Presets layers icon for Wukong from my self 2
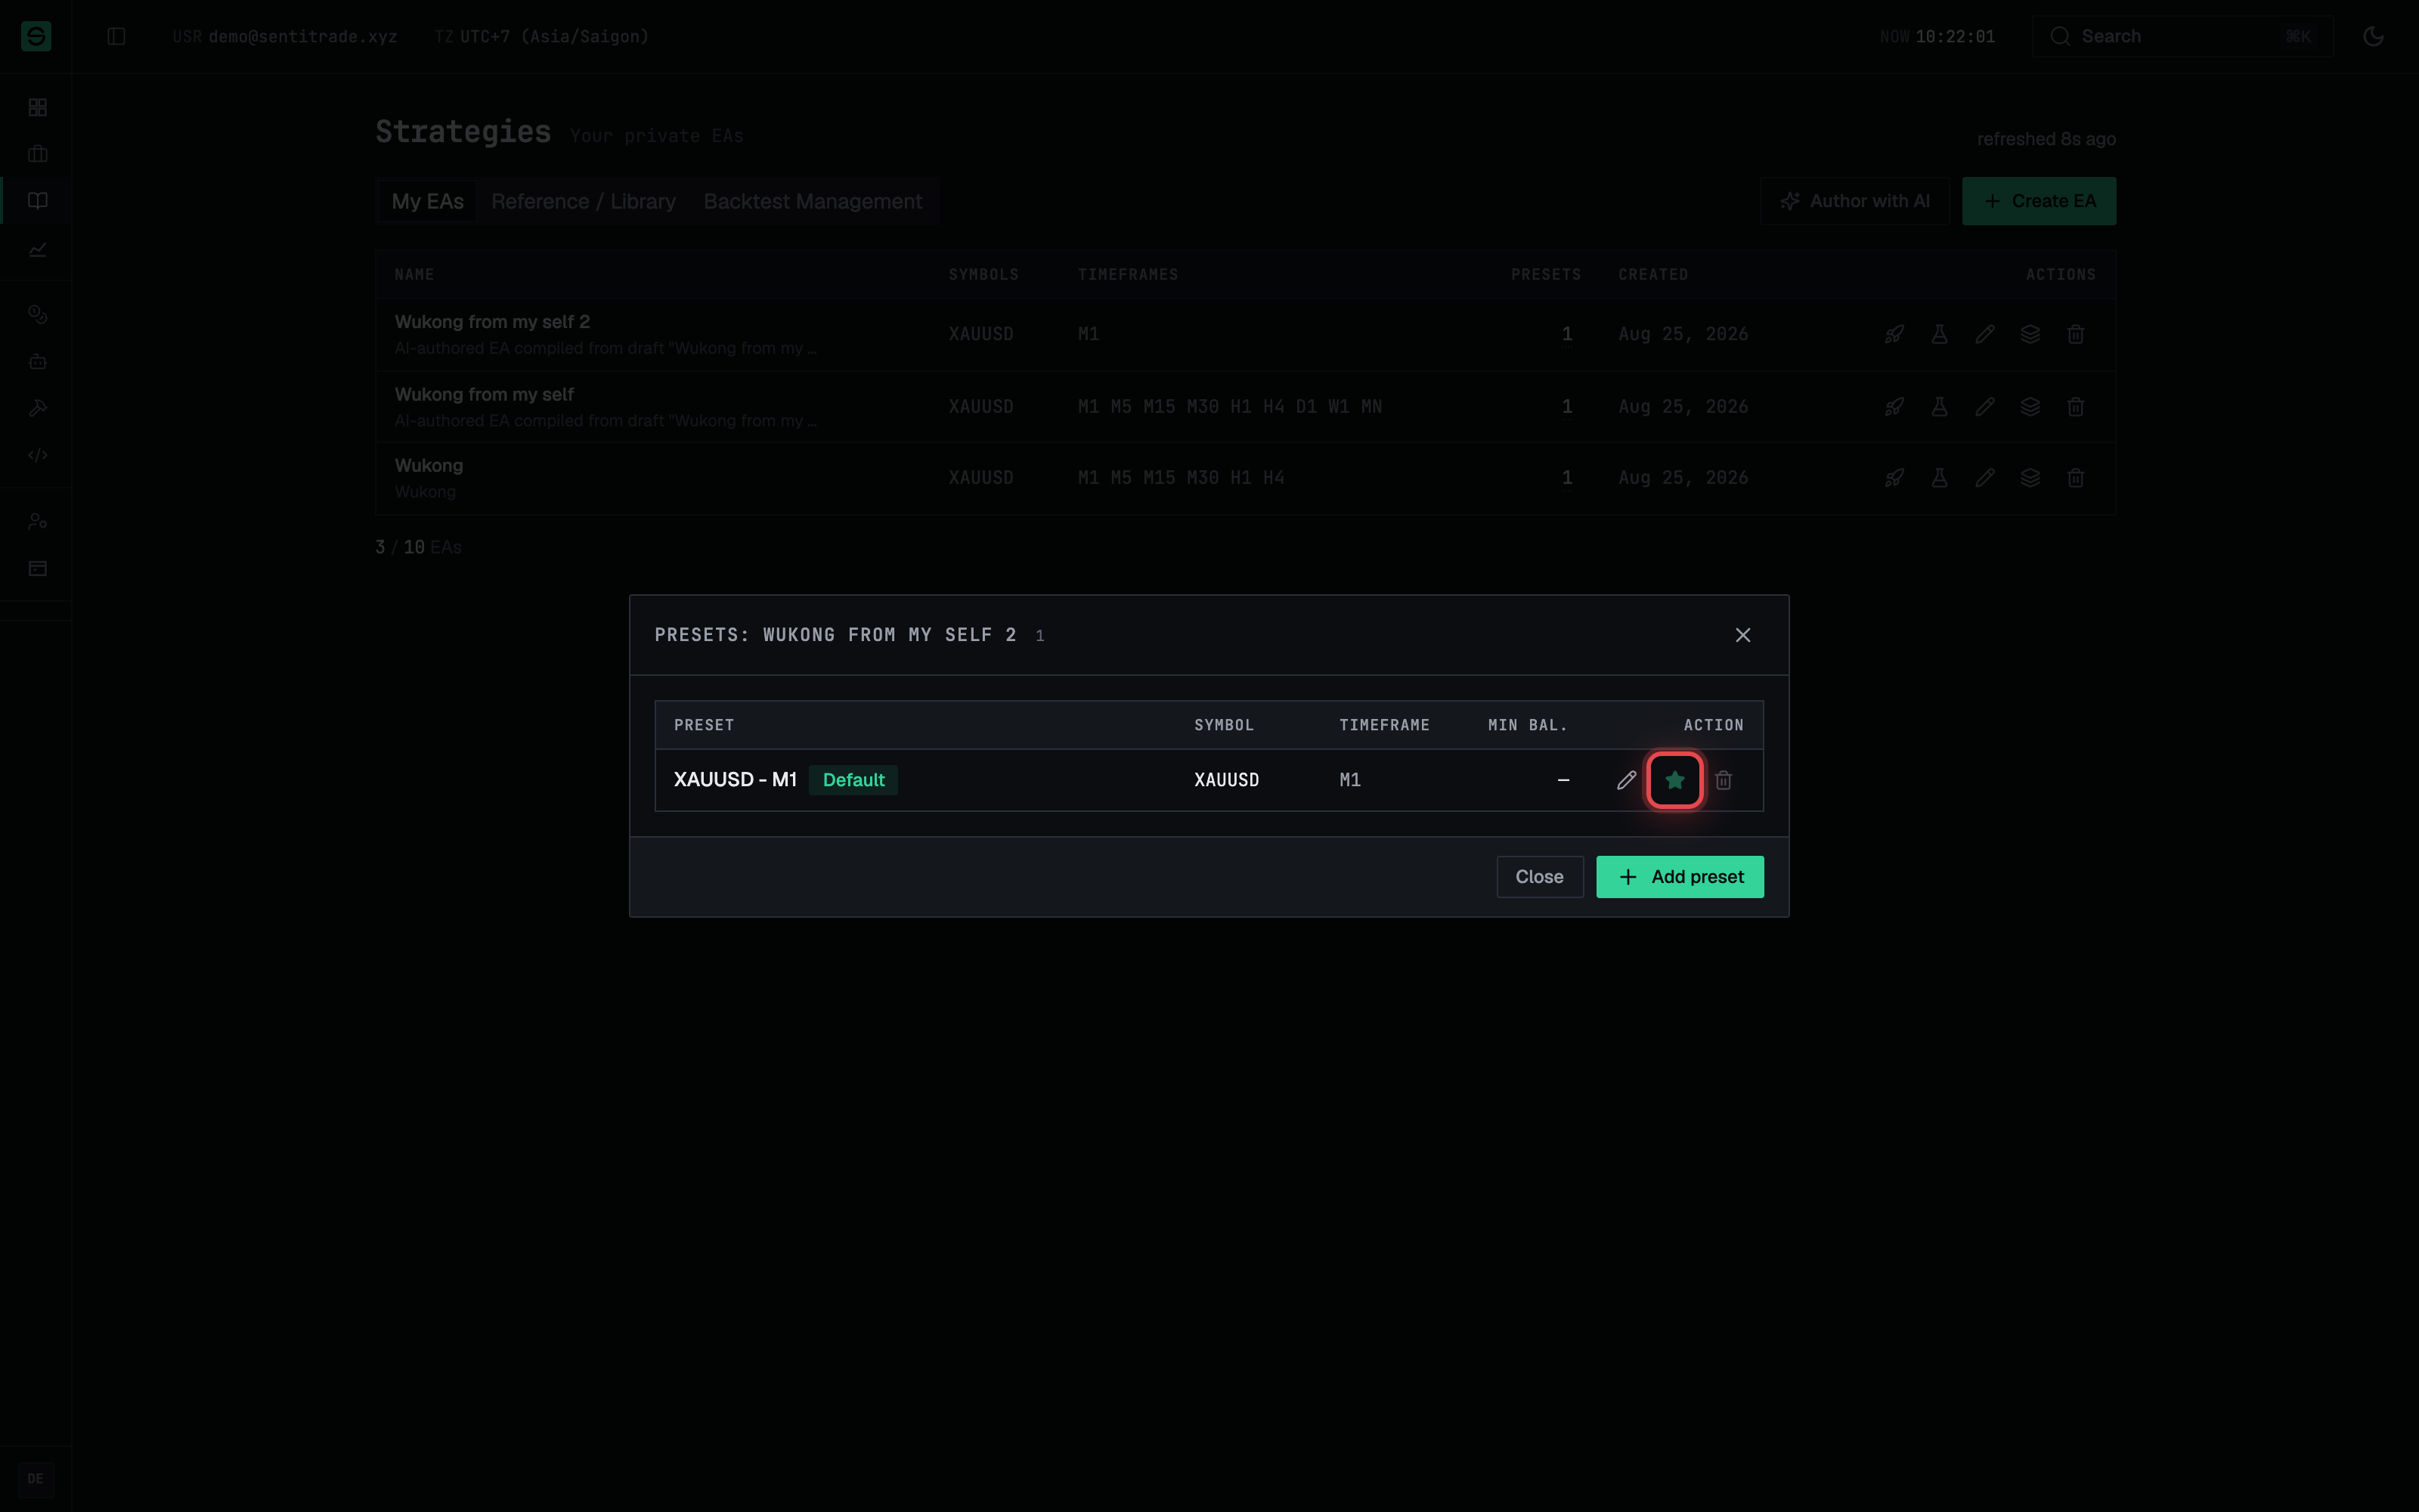The width and height of the screenshot is (2419, 1512). click(x=2030, y=334)
